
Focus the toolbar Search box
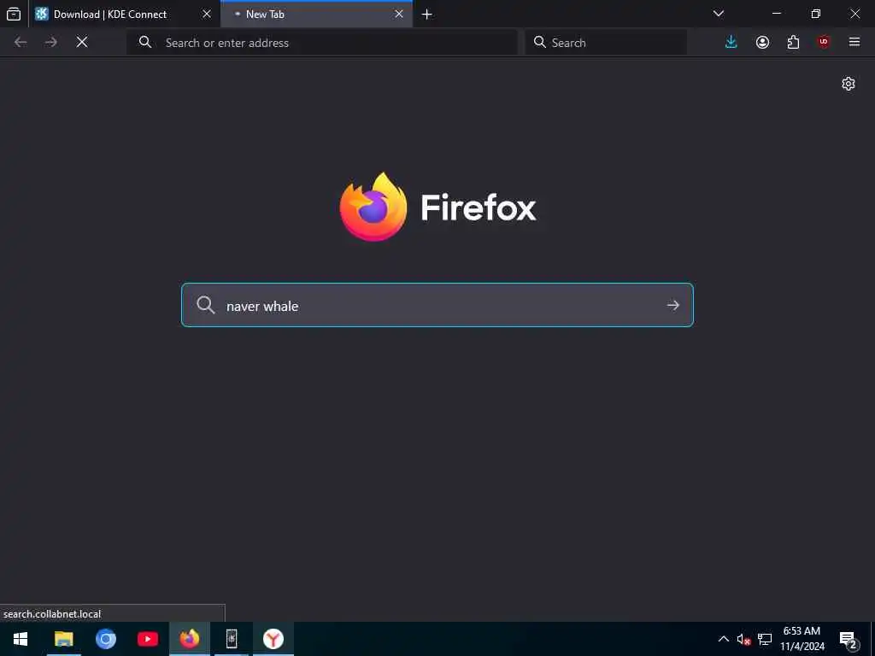[x=606, y=43]
